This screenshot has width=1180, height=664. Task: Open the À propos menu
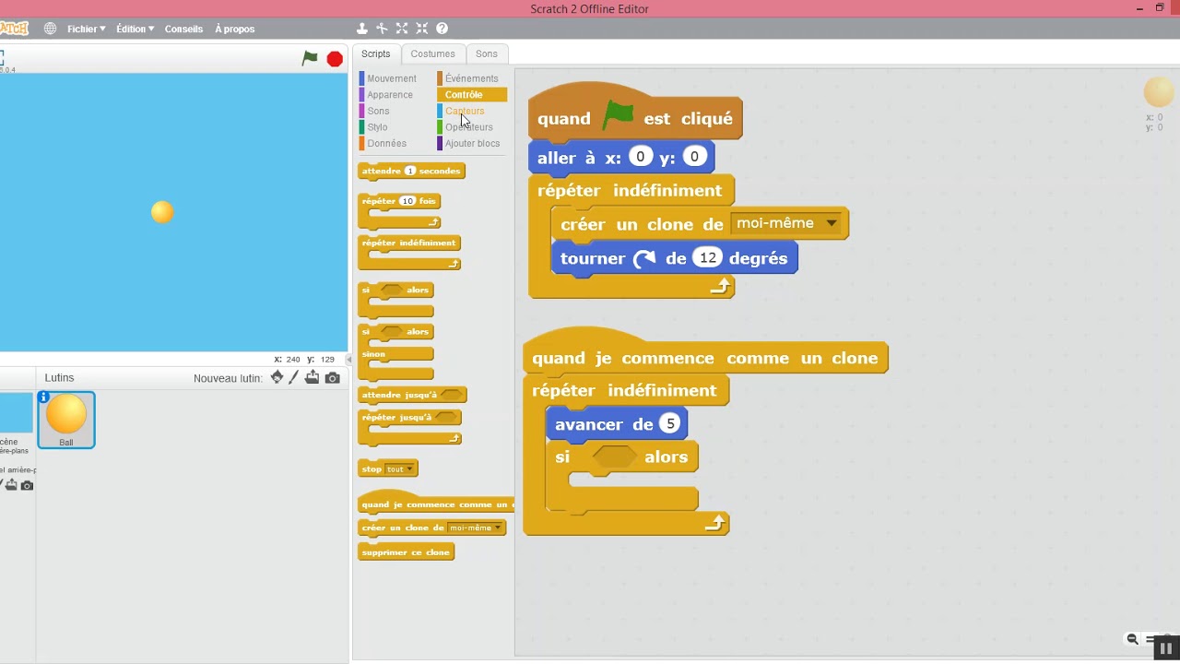(234, 29)
